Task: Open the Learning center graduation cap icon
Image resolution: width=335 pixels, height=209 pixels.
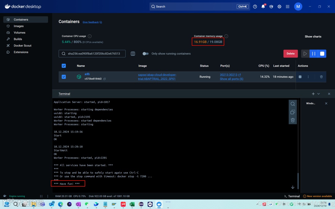Action: pos(271,7)
